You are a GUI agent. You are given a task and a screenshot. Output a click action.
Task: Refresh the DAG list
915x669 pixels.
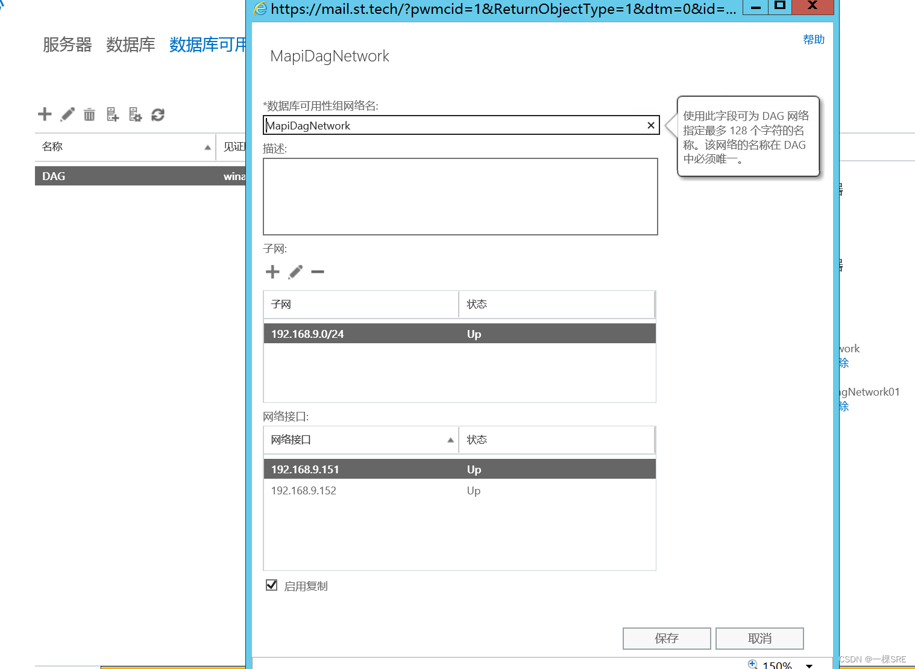(158, 114)
